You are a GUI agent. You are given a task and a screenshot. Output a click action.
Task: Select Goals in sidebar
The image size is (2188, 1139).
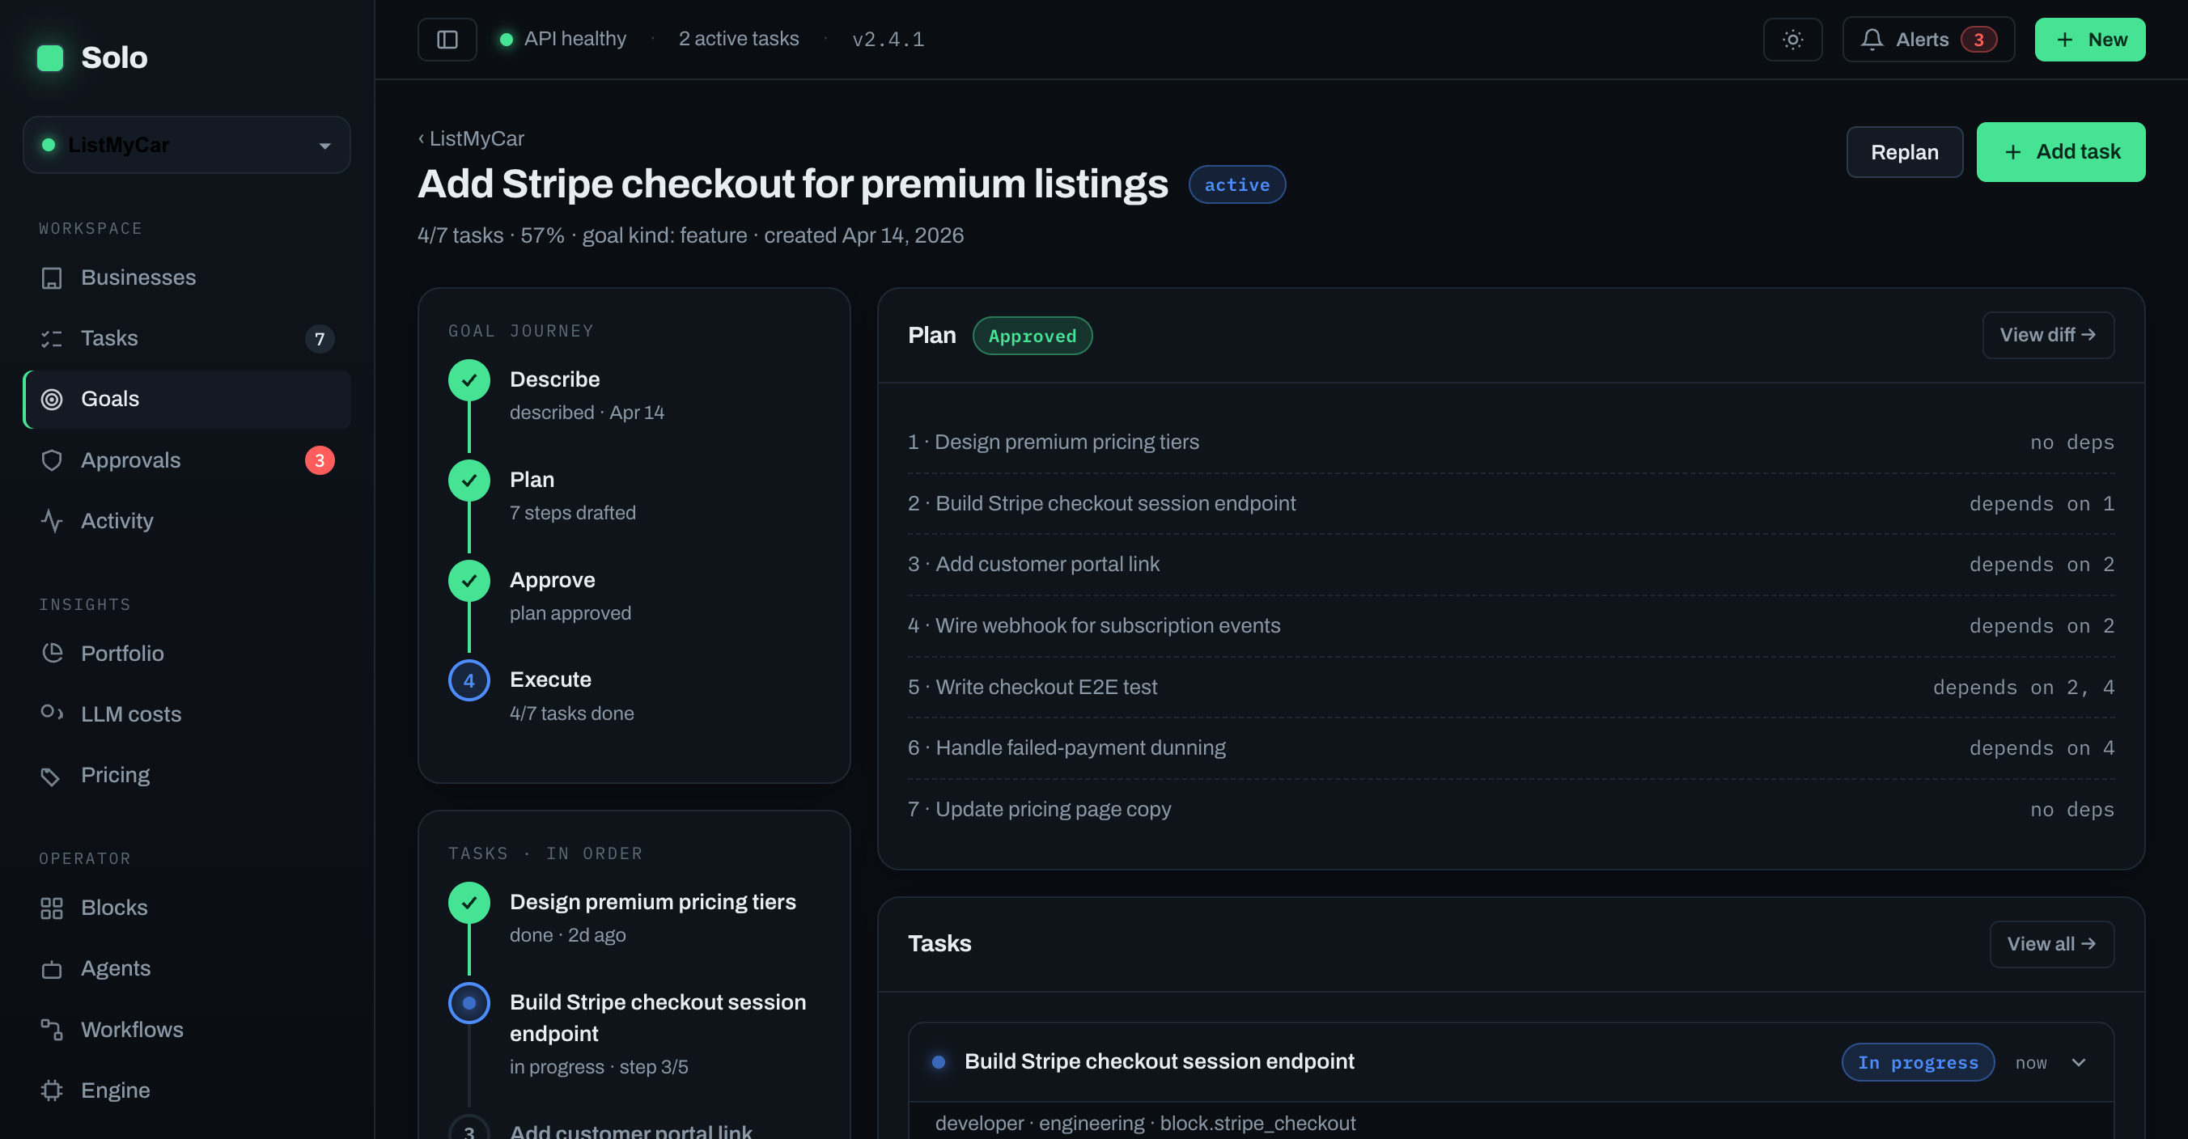coord(187,399)
